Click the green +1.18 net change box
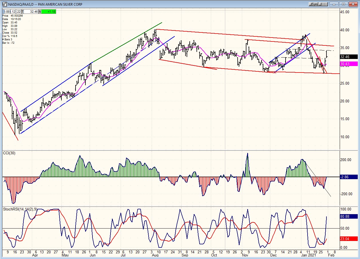The image size is (360, 259). click(x=49, y=12)
